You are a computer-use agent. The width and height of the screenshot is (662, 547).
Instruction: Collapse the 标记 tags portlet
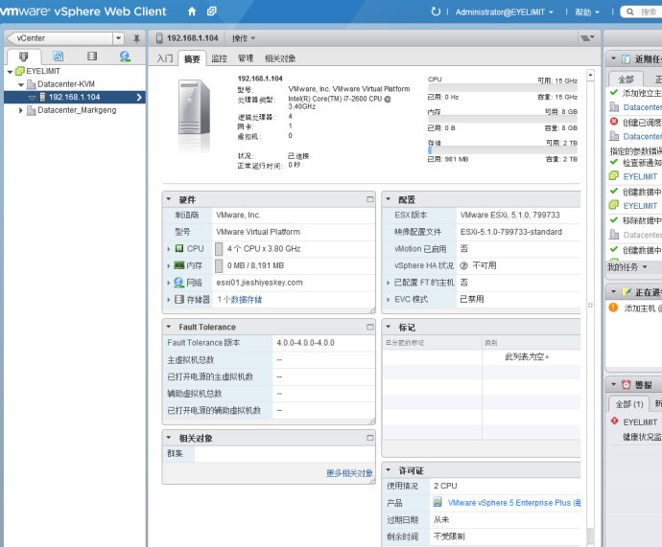point(389,327)
